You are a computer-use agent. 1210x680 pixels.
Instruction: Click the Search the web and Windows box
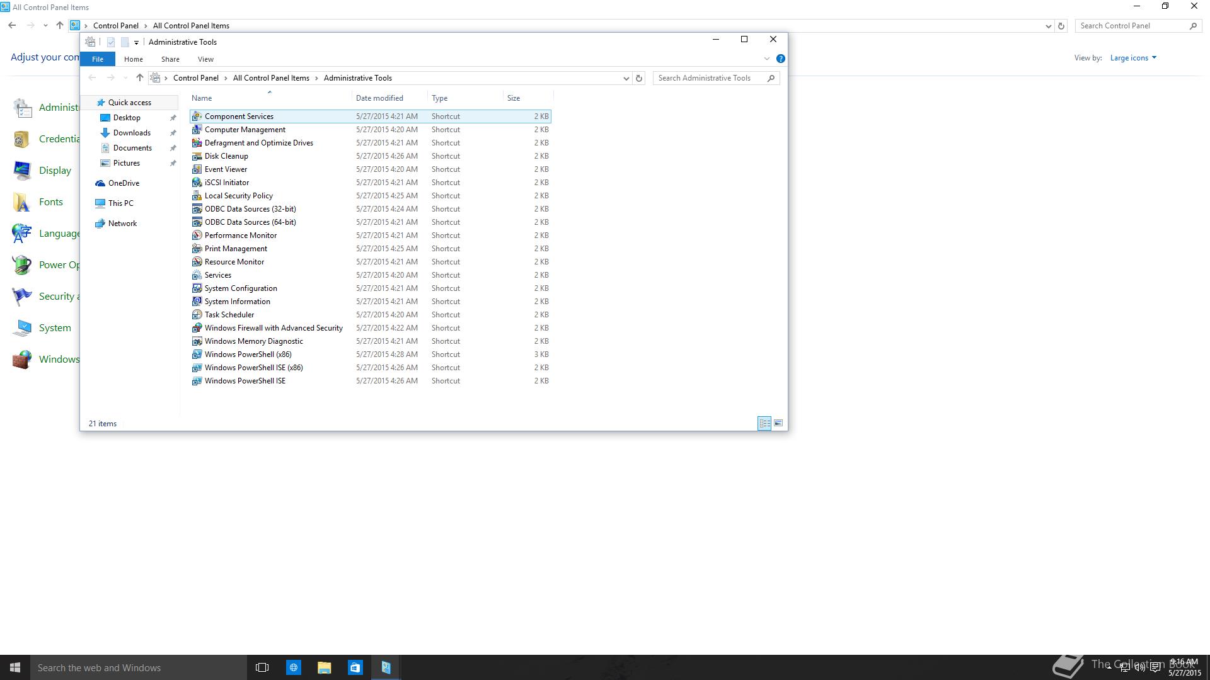139,667
